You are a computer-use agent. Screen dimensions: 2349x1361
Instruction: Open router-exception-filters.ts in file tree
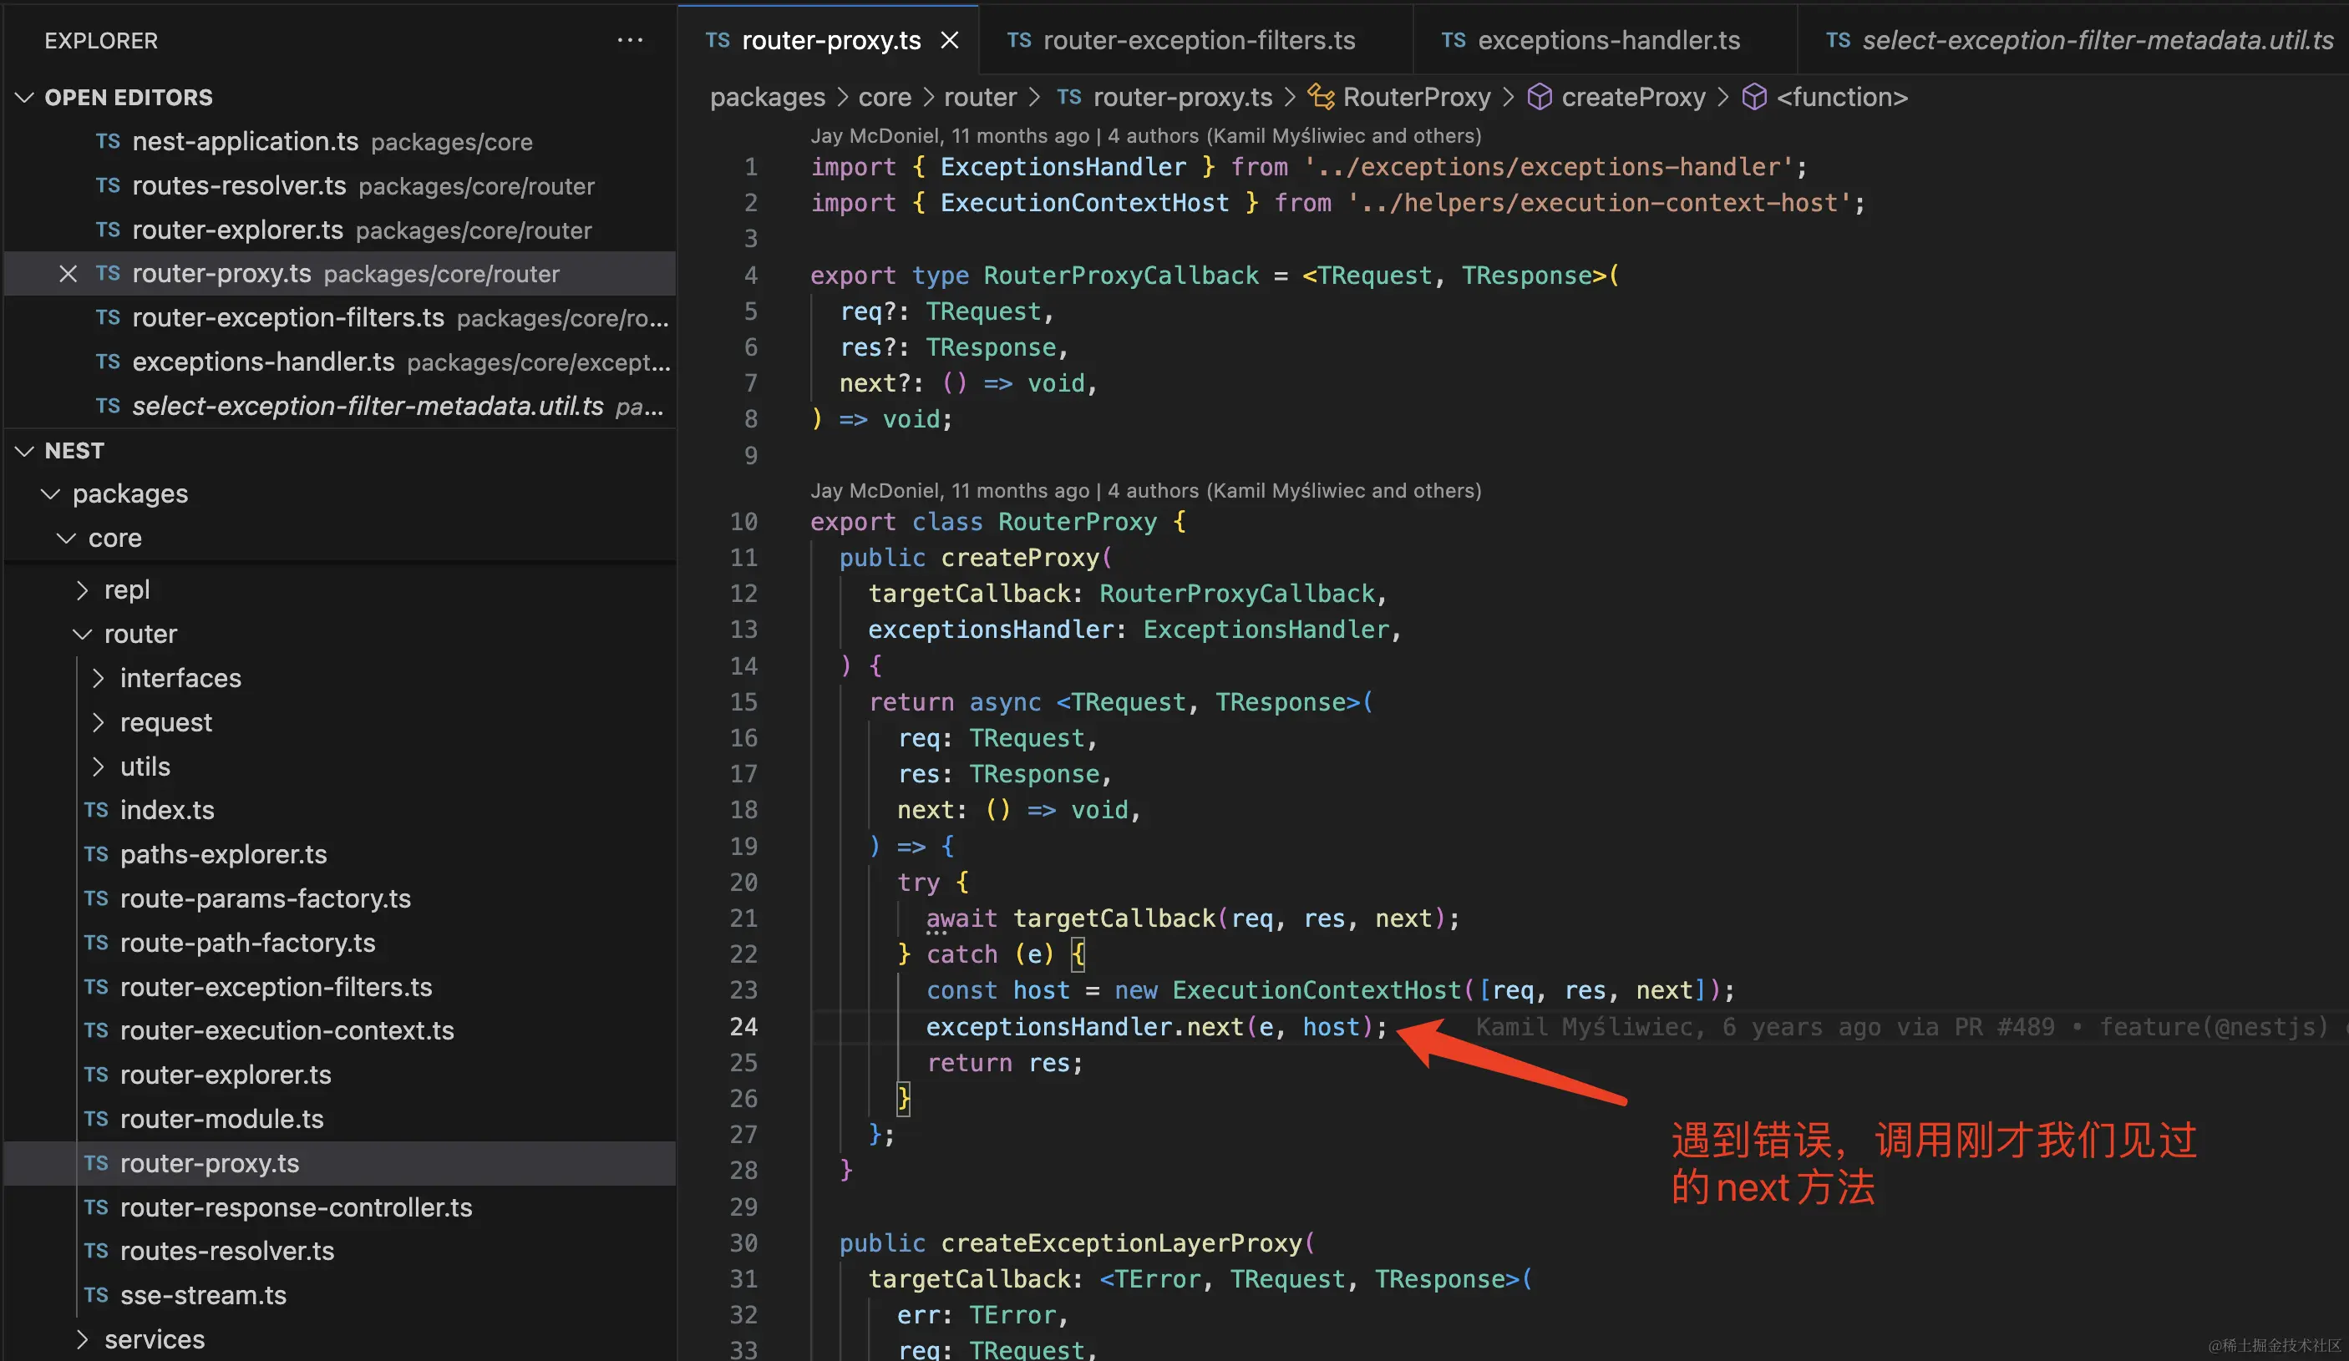340,988
